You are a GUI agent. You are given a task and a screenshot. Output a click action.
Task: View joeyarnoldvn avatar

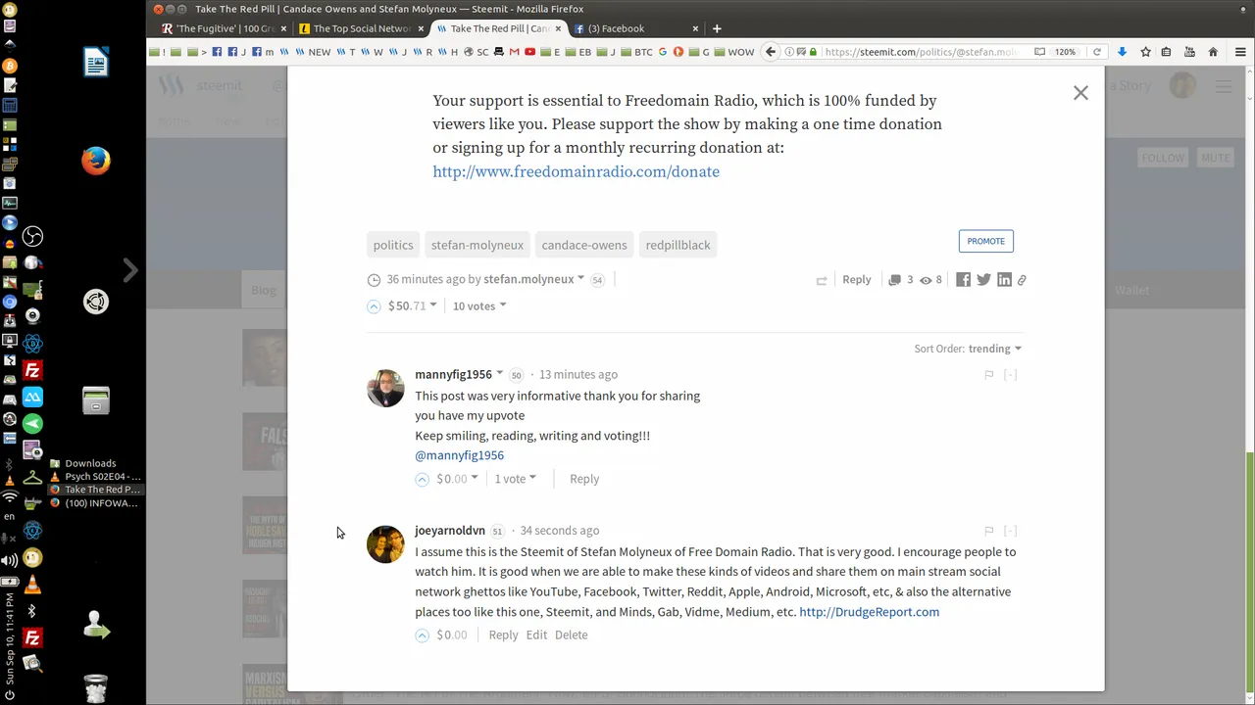[385, 544]
